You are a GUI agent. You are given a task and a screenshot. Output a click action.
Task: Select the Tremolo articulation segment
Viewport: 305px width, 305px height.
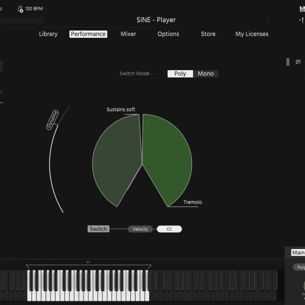coord(167,159)
